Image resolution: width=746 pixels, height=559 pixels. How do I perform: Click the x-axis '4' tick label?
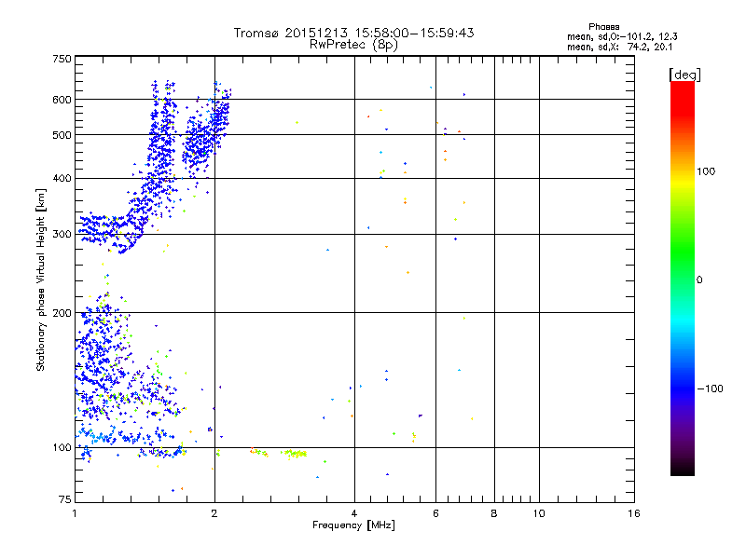(x=354, y=513)
